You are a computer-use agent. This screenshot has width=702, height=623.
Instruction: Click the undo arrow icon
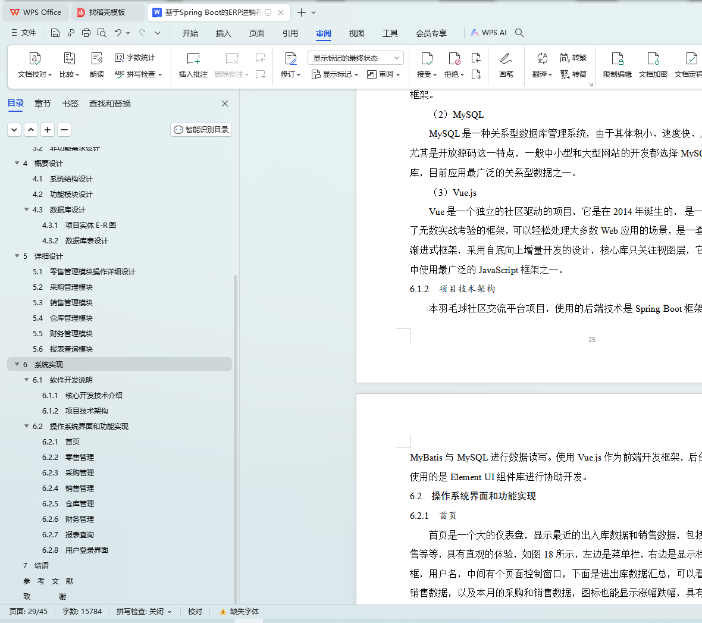(118, 33)
